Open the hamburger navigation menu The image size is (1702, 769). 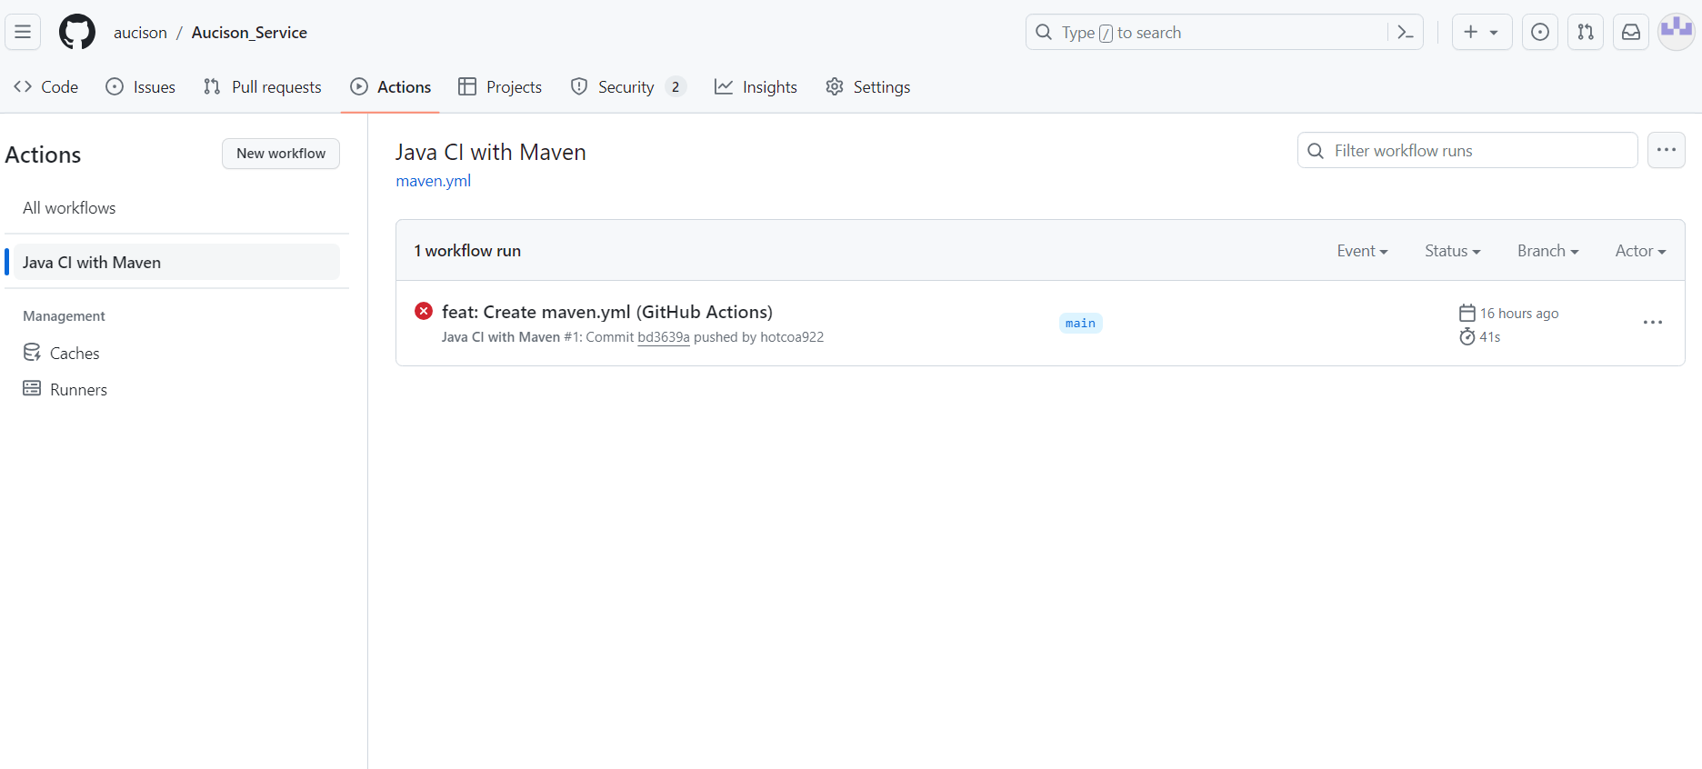tap(23, 32)
